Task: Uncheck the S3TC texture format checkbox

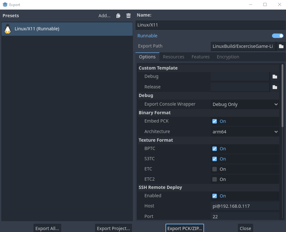Action: [x=215, y=159]
